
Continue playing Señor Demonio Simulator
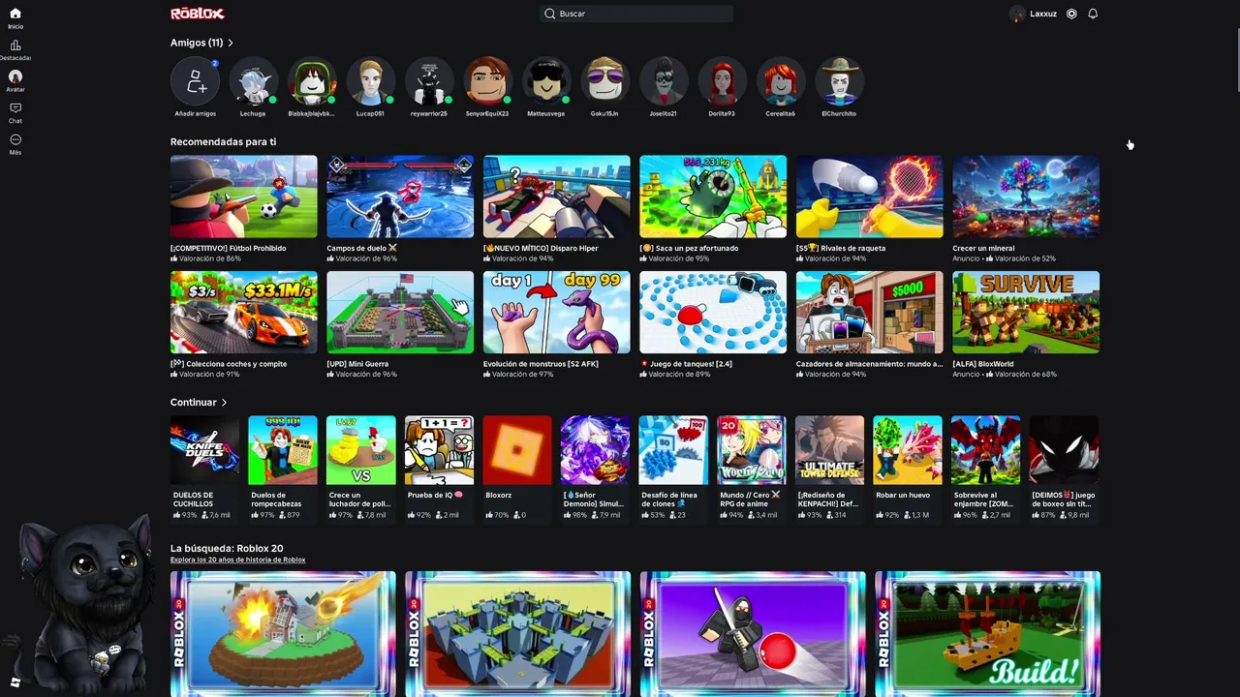pyautogui.click(x=595, y=450)
